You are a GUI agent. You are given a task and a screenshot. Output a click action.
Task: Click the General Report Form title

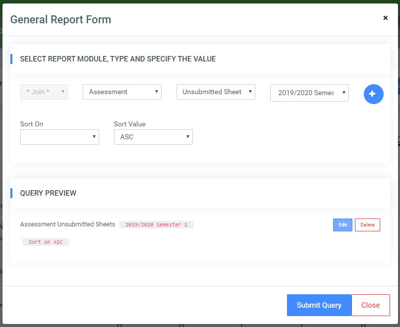pyautogui.click(x=60, y=19)
